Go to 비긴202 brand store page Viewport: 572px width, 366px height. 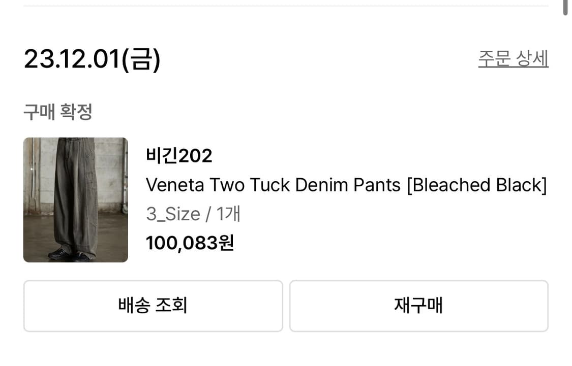click(x=179, y=155)
